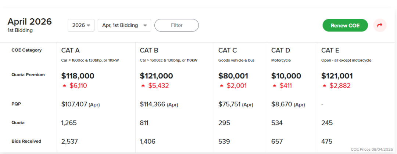Select the CAT B column header
Screen dimensions: 397x154
[x=149, y=50]
